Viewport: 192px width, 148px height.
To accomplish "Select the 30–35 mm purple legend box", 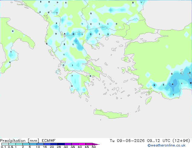I will pyautogui.click(x=68, y=144).
